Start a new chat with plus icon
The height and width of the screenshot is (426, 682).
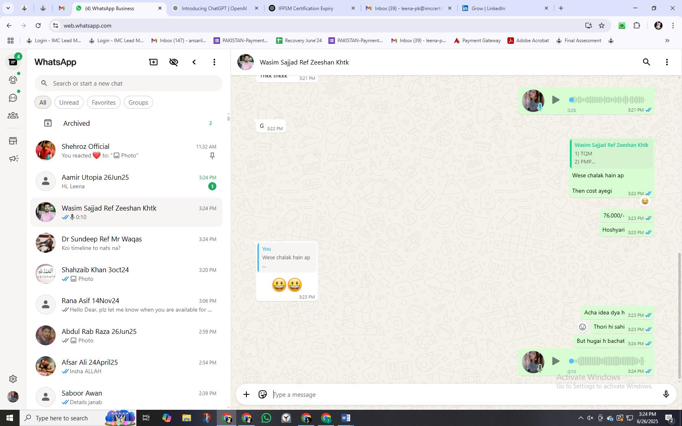[153, 62]
